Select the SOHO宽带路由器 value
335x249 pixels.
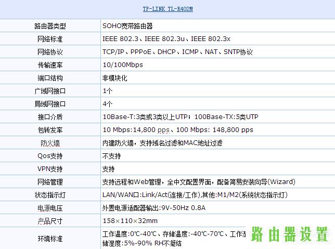127,26
